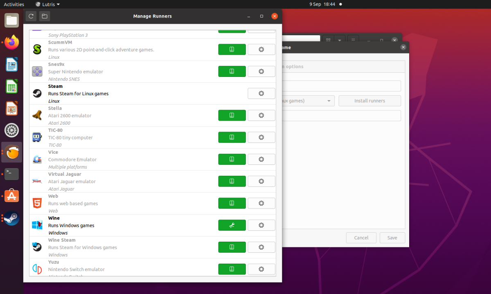
Task: Launch Steam from the dock
Action: (x=11, y=218)
